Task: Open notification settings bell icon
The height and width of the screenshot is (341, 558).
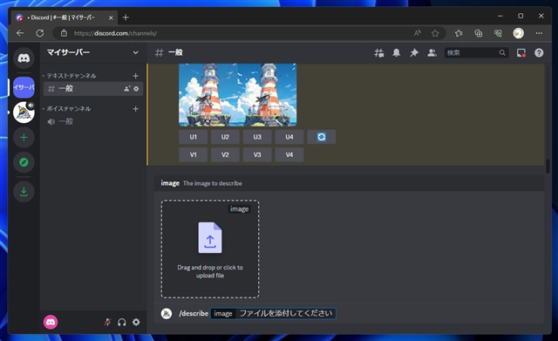Action: click(x=397, y=53)
